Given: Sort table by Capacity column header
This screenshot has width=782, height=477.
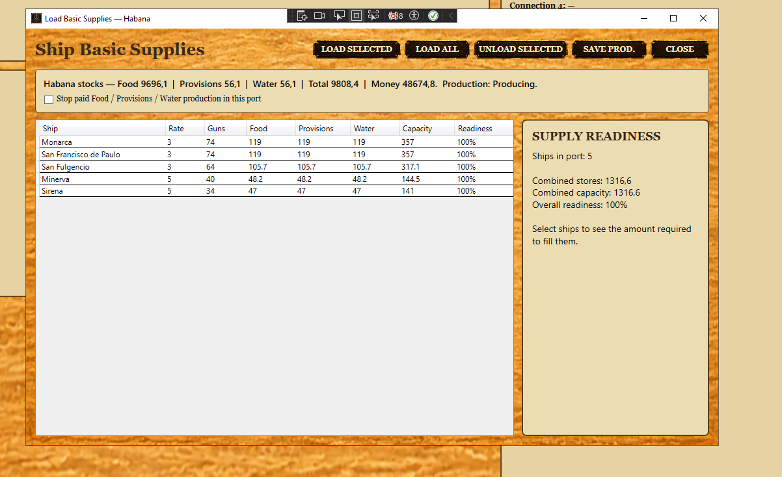Looking at the screenshot, I should click(x=427, y=129).
